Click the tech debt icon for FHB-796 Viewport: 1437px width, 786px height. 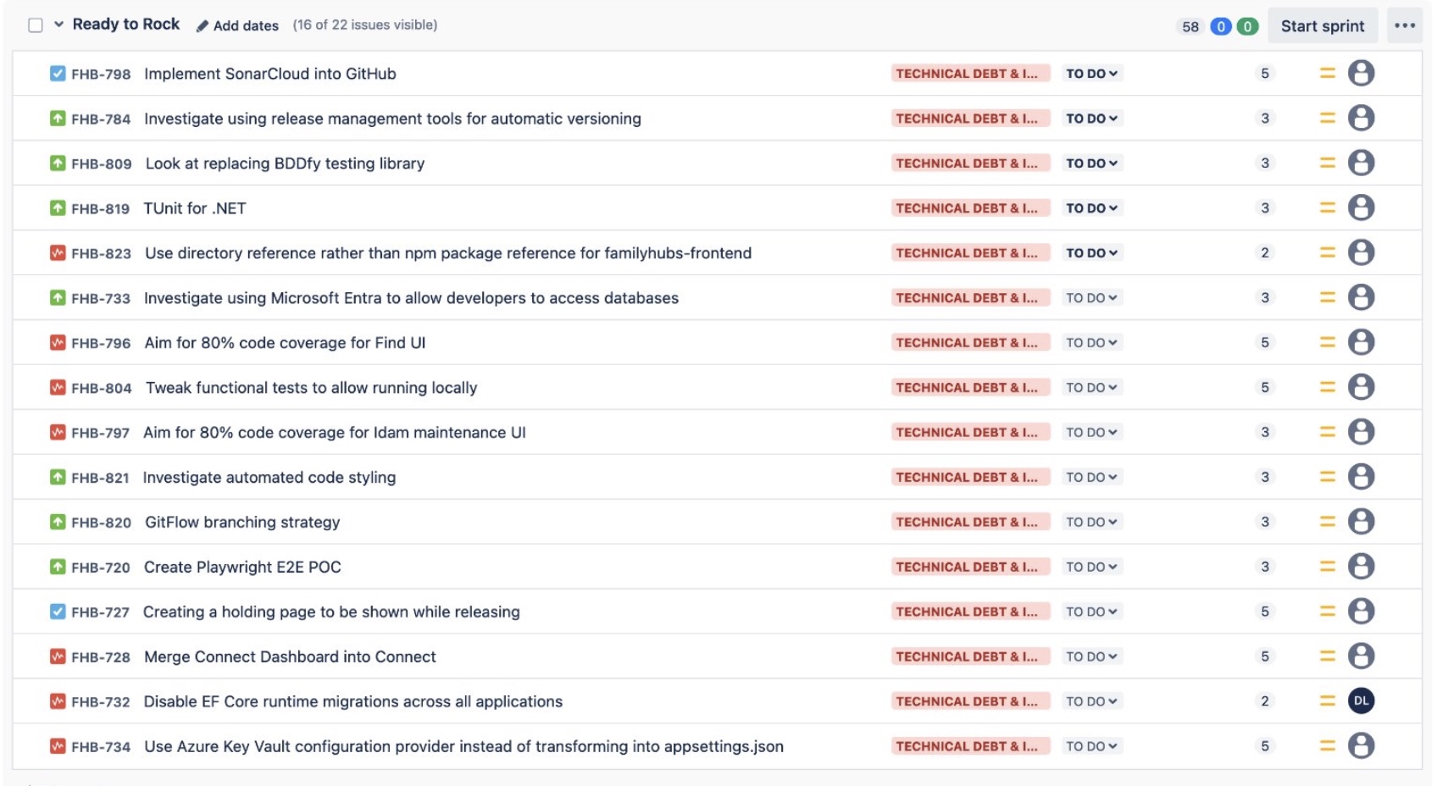58,343
